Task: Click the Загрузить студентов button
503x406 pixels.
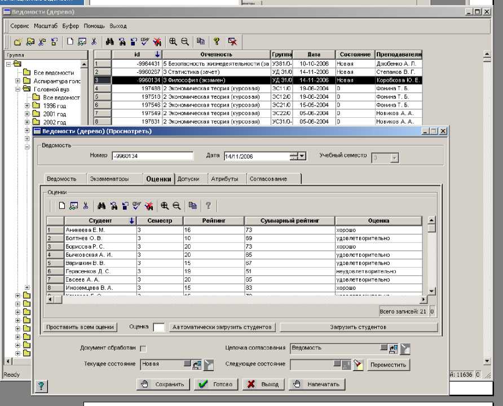Action: 358,327
